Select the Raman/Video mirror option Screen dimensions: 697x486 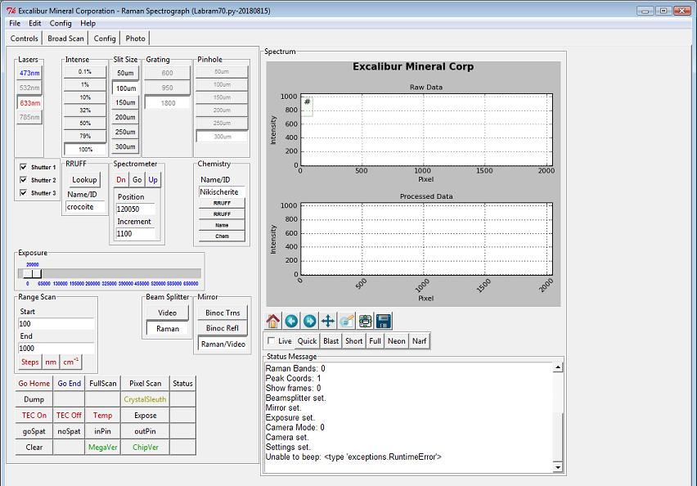tap(223, 344)
